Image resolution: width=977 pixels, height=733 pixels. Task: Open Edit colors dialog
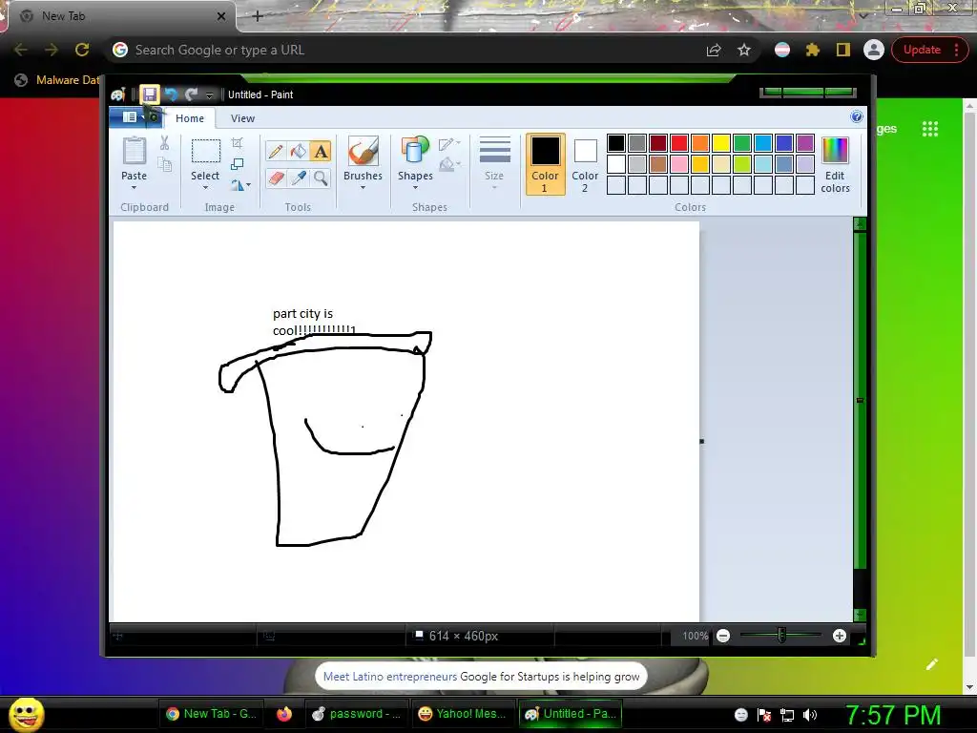(x=835, y=164)
